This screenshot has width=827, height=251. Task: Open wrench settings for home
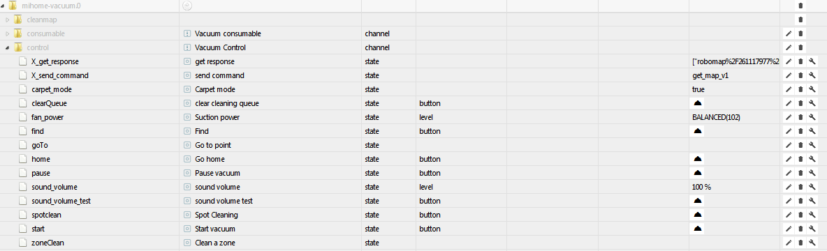(x=812, y=159)
